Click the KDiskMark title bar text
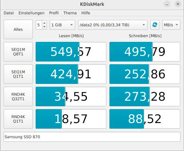The width and height of the screenshot is (184, 151). (92, 4)
